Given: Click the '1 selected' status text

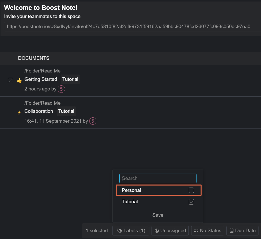Looking at the screenshot, I should pyautogui.click(x=97, y=230).
